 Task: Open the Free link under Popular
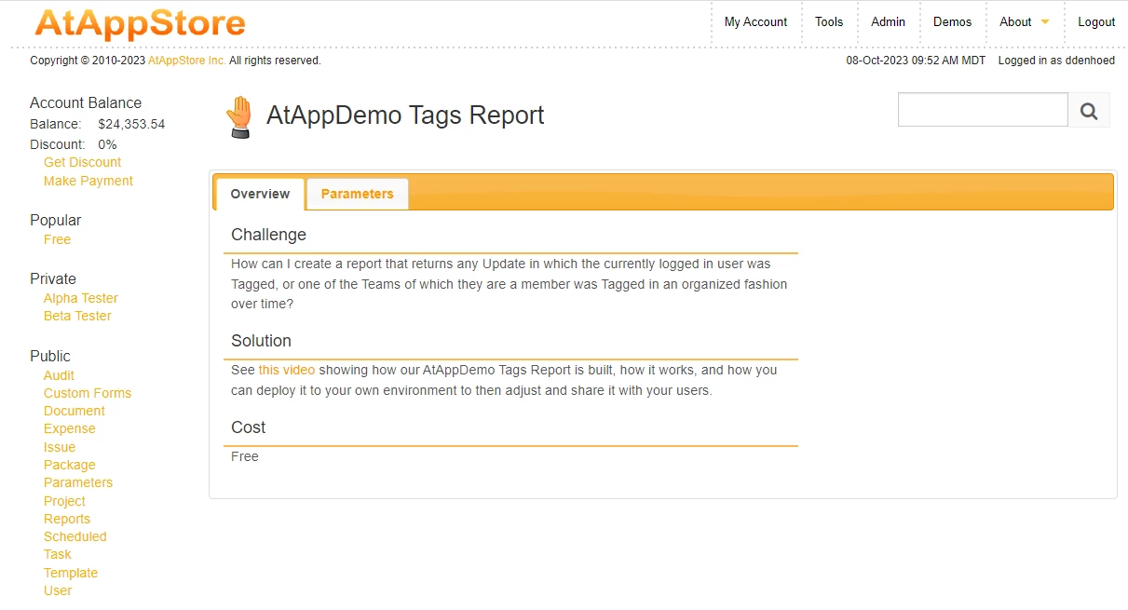pos(57,239)
